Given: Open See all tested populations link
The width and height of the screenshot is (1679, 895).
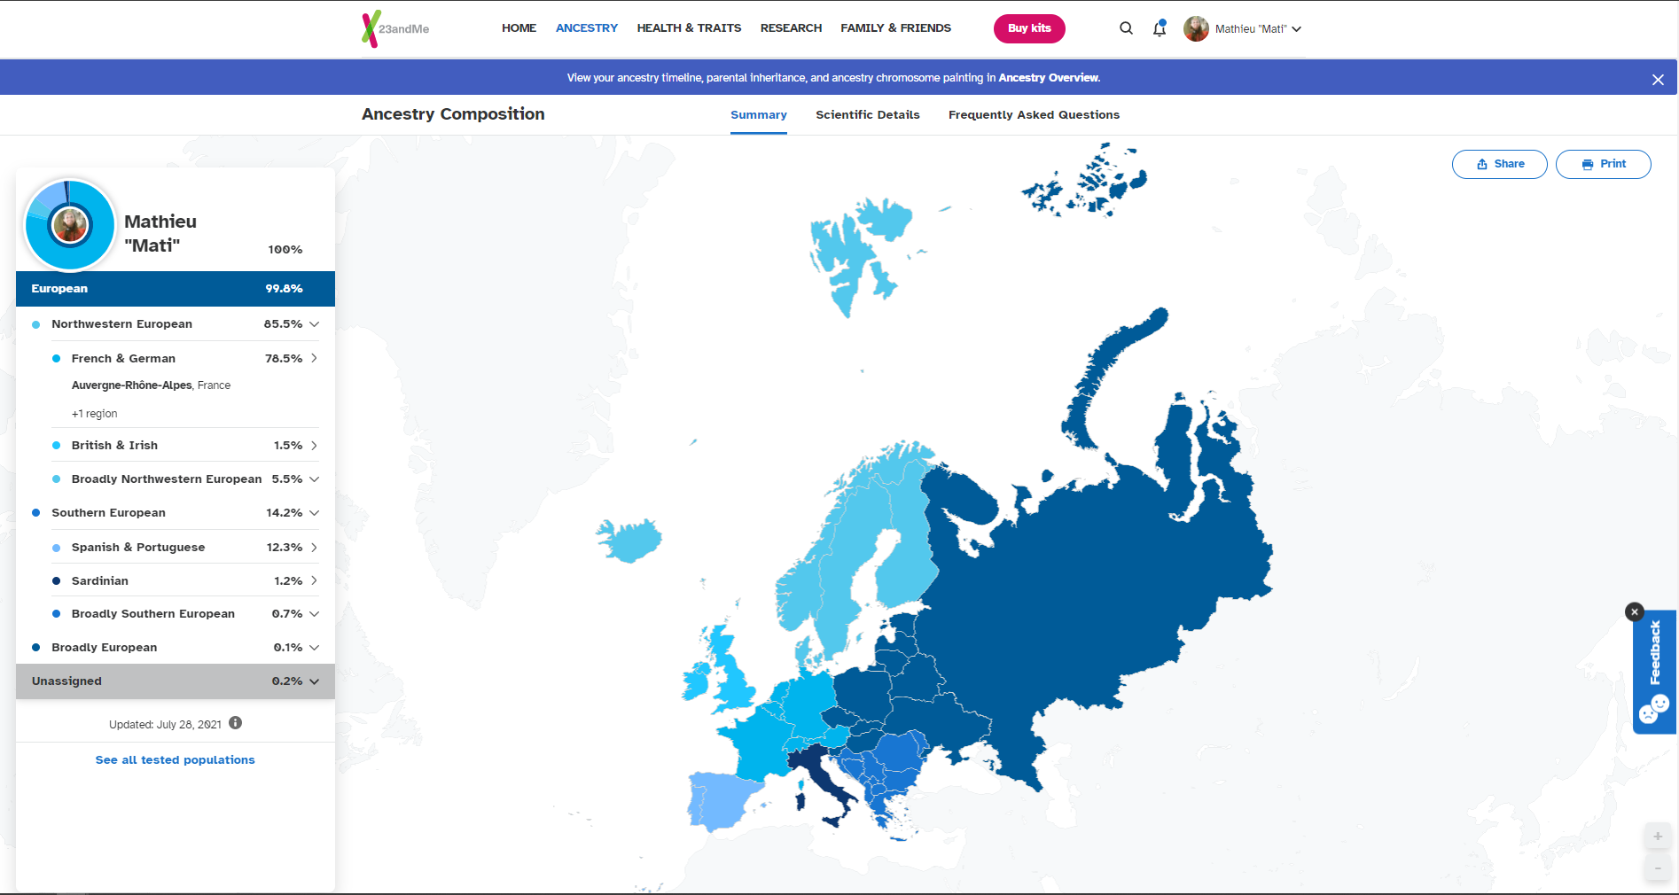Looking at the screenshot, I should coord(176,760).
